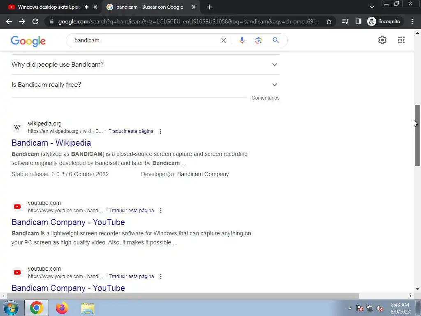
Task: Click the bandicam search box
Action: click(x=145, y=40)
